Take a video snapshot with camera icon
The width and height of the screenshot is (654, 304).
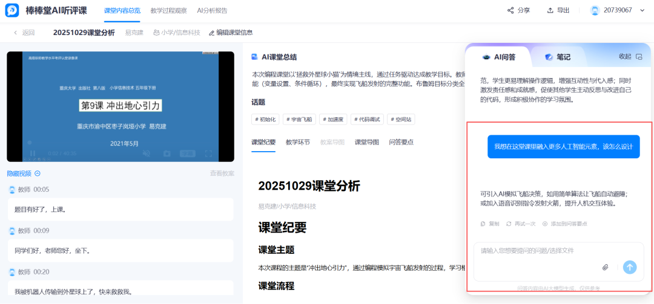pos(167,154)
